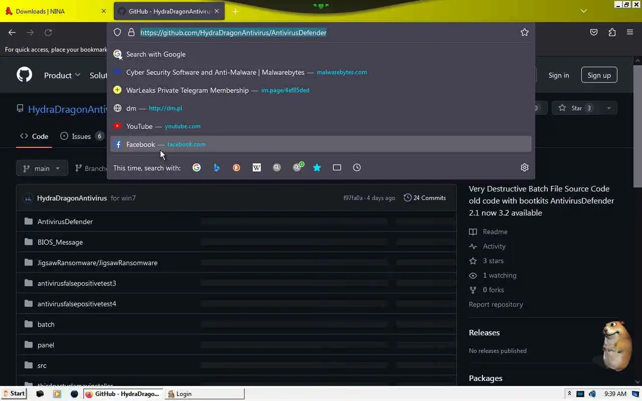Open the Activity sidebar link
The width and height of the screenshot is (642, 401).
pos(488,246)
